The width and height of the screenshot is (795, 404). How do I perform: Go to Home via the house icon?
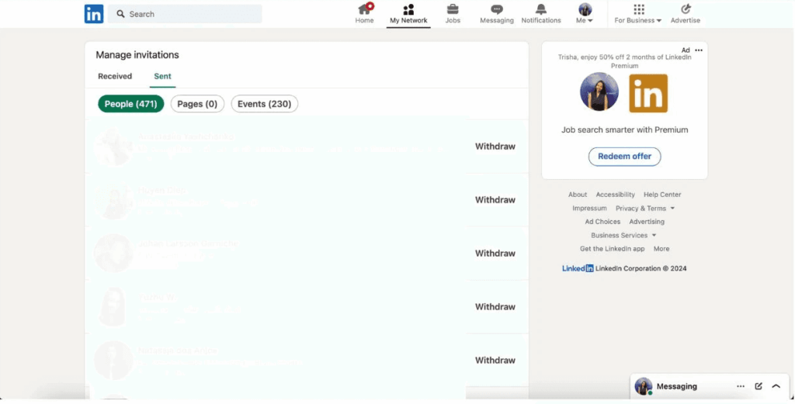[x=364, y=10]
